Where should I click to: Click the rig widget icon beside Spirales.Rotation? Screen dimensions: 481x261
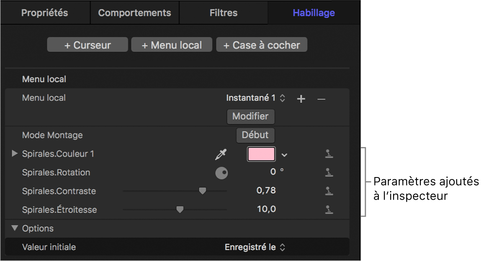tap(329, 172)
